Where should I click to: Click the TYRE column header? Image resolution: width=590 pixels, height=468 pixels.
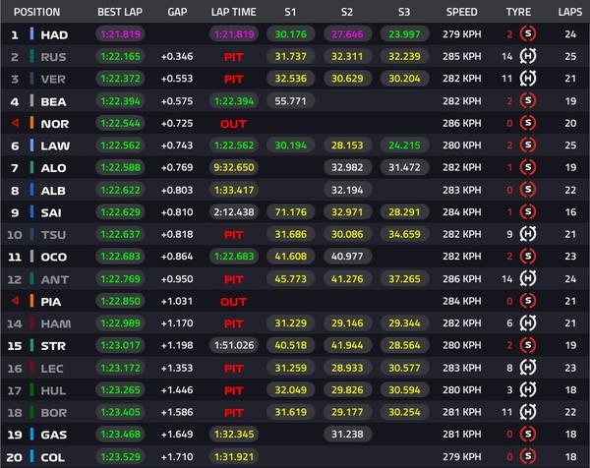click(x=517, y=12)
